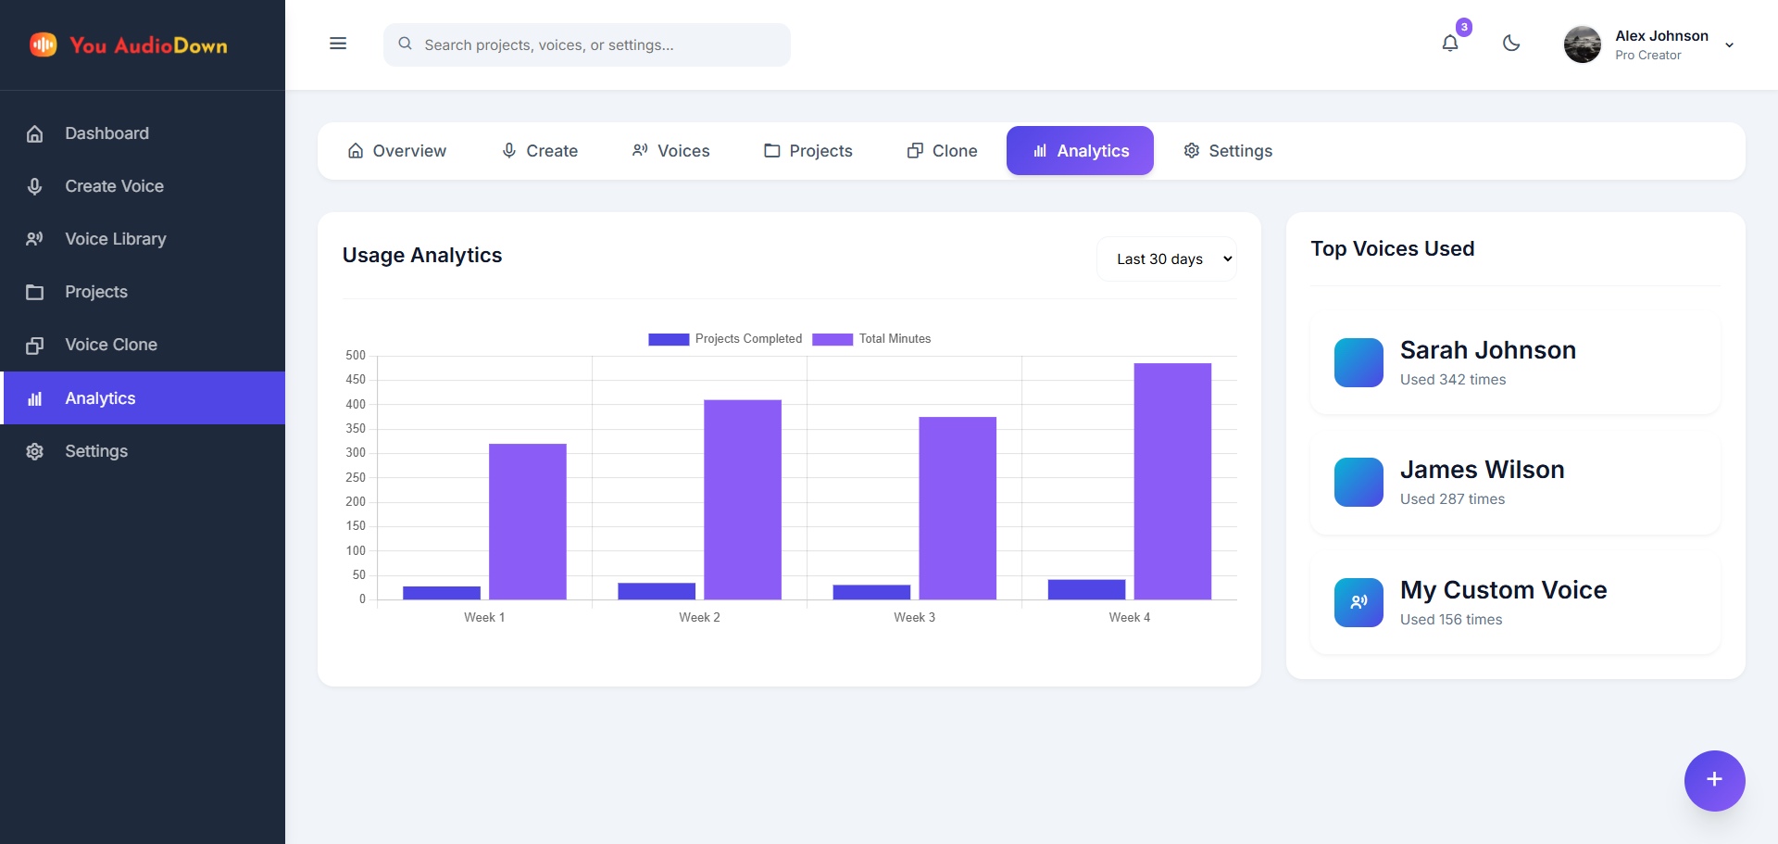Open Voice Clone sidebar entry
Viewport: 1778px width, 844px height.
point(143,345)
